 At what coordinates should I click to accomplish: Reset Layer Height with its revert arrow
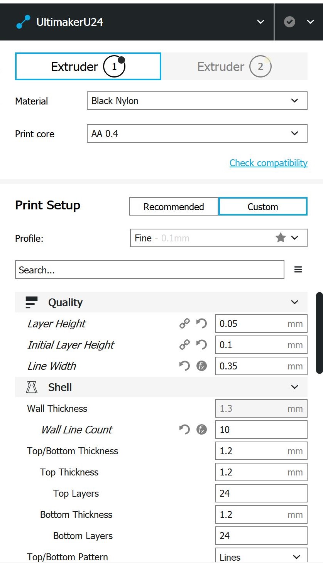click(201, 324)
